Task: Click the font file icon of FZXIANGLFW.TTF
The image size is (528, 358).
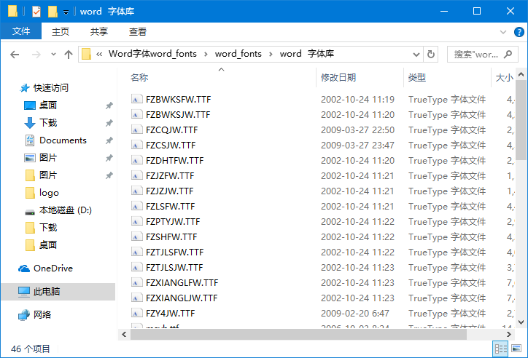Action: 136,282
